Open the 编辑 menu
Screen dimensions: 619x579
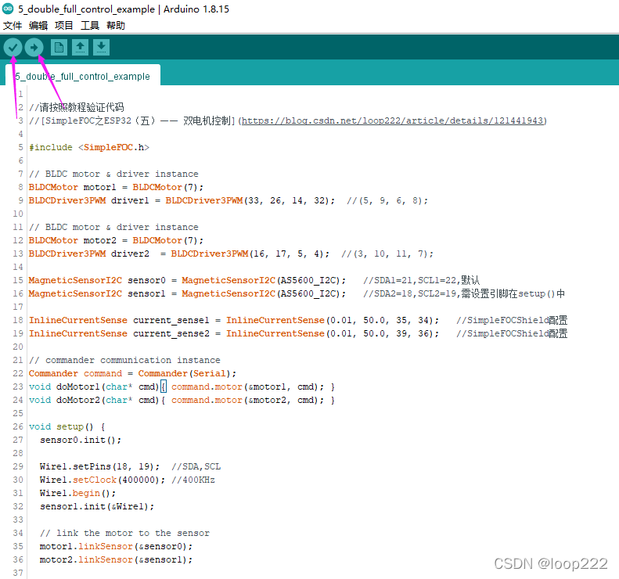[x=38, y=26]
